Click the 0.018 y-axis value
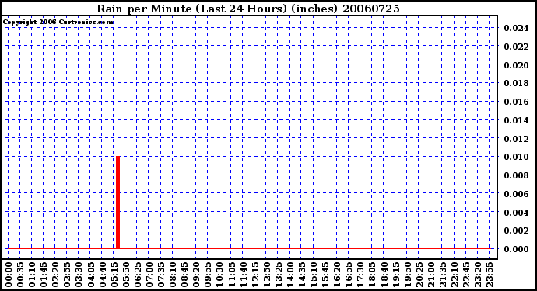Viewport: 537px width, 291px height. point(516,83)
